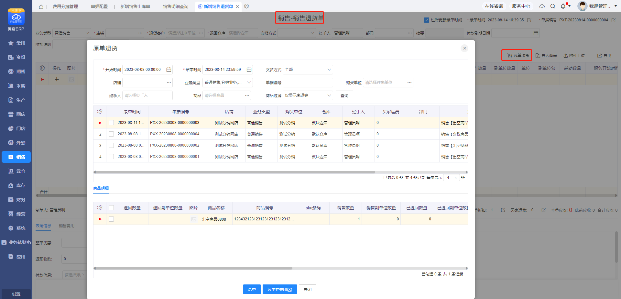Open notifications bell icon
Screen dimensions: 621x299
tap(563, 6)
